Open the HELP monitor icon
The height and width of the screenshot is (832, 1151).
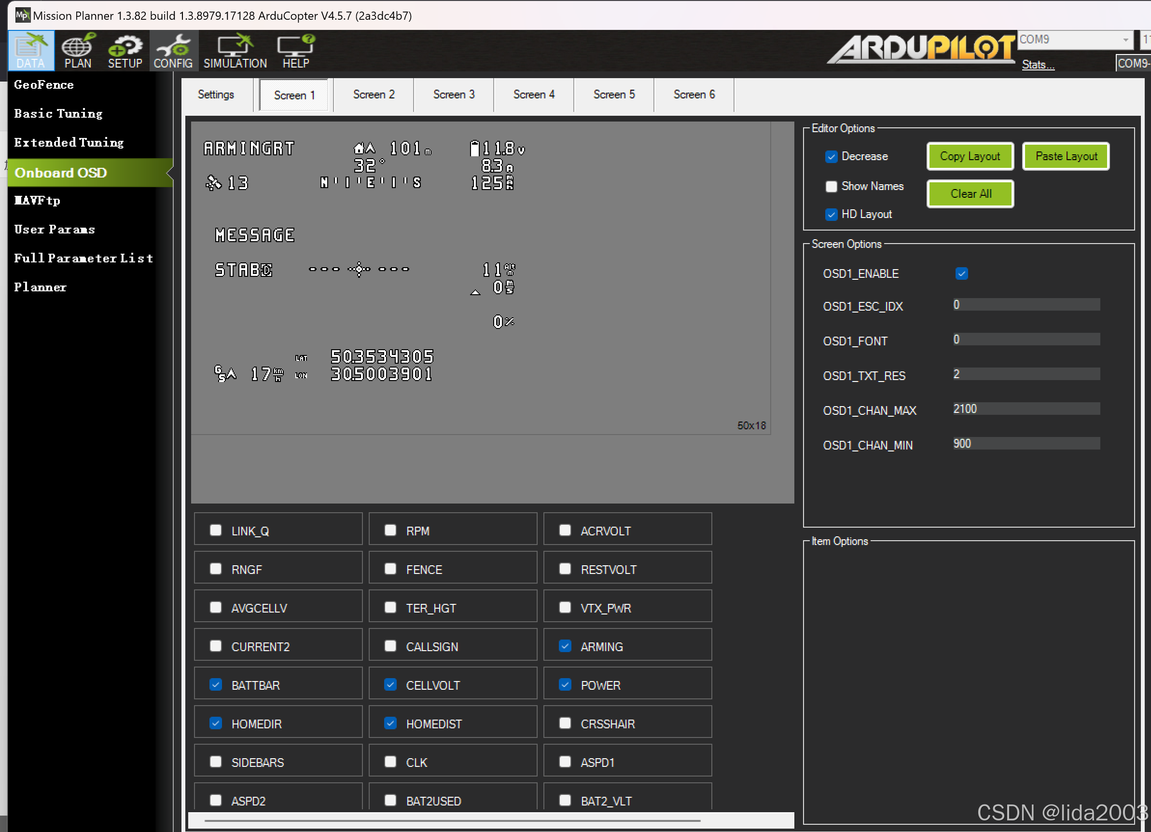296,51
